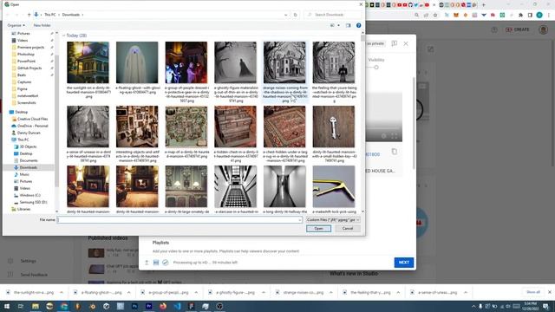Expand the view options dropdown arrow

coord(338,25)
